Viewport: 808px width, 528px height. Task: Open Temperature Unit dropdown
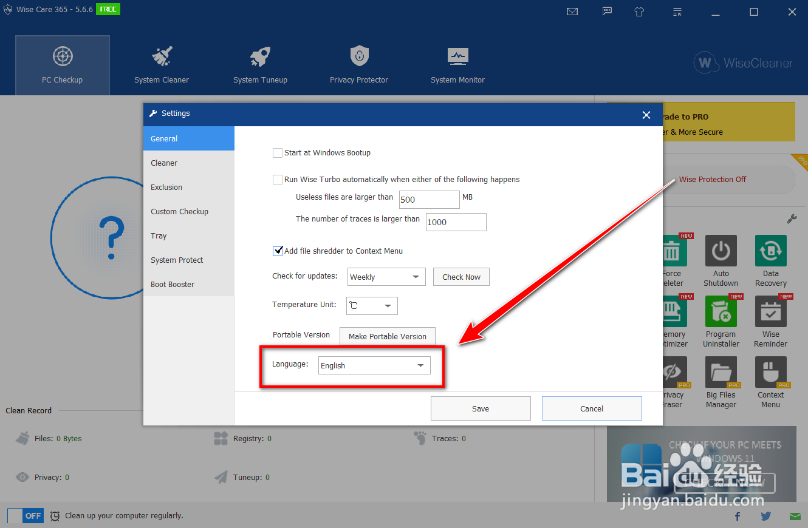372,306
